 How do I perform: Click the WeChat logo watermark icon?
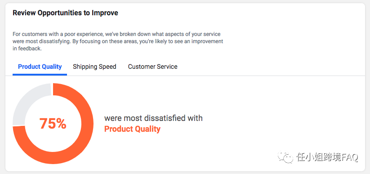286,156
